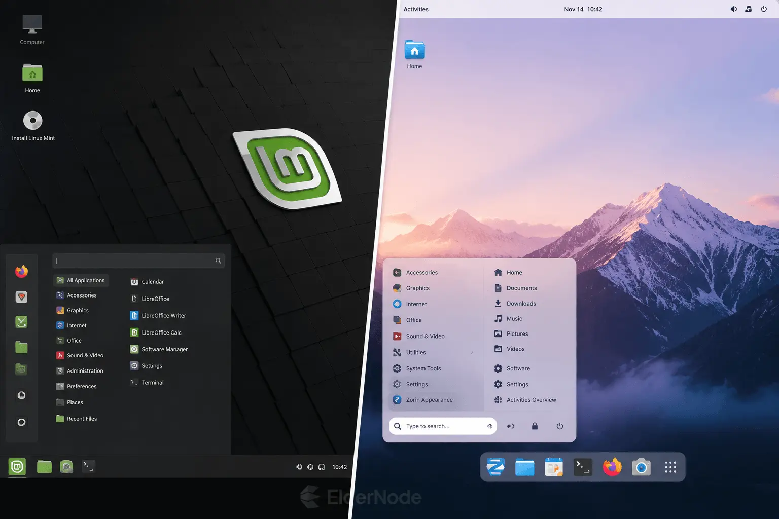Click the lock button in Mint menu sidebar
This screenshot has width=779, height=519.
click(x=21, y=395)
